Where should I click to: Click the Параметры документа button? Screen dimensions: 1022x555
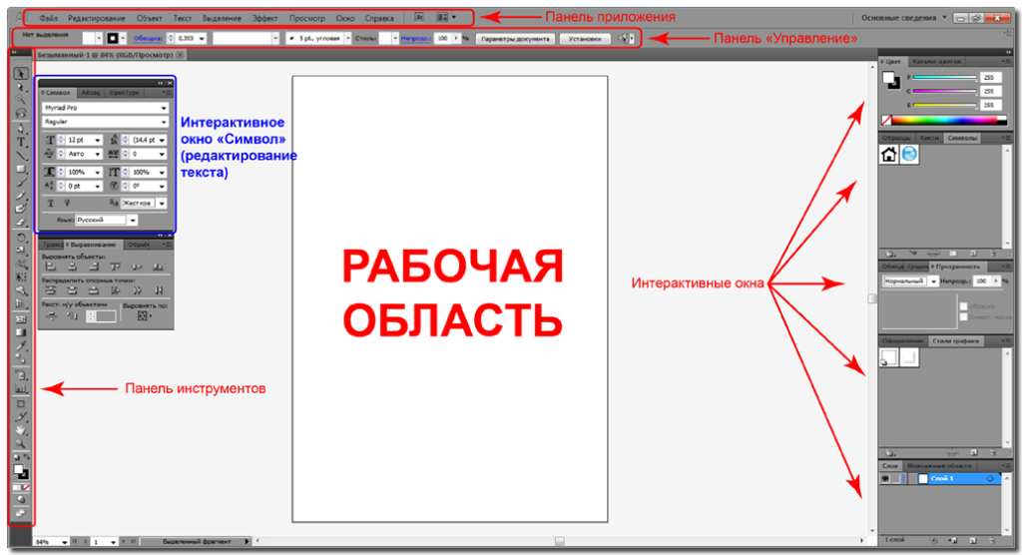pyautogui.click(x=513, y=38)
